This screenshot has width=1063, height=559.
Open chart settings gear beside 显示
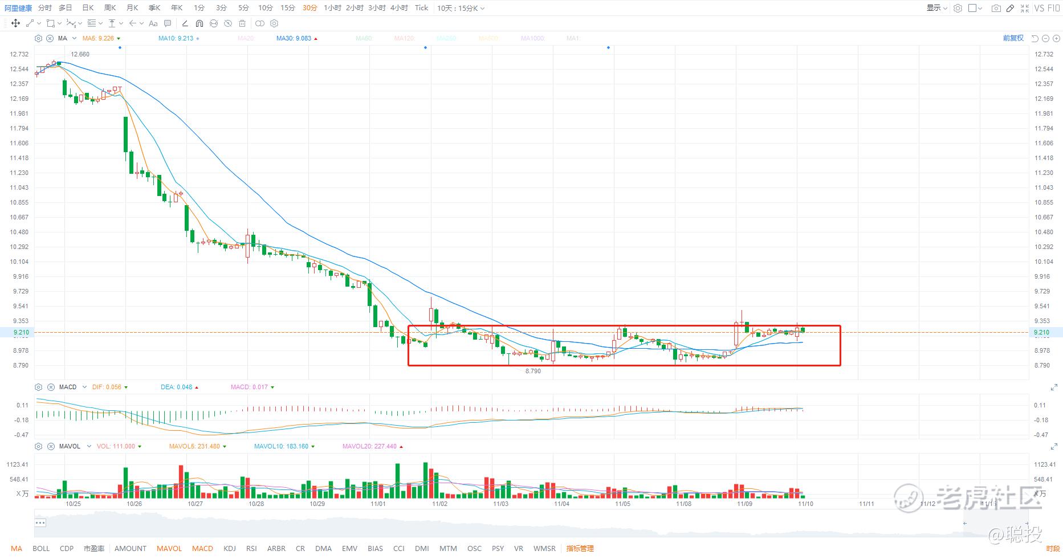tap(958, 8)
